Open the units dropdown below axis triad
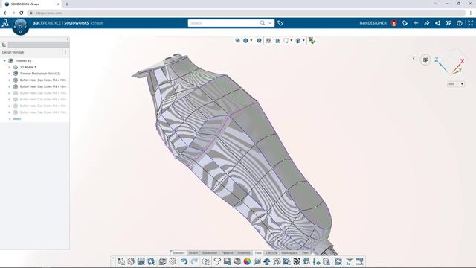The image size is (476, 268). [456, 84]
